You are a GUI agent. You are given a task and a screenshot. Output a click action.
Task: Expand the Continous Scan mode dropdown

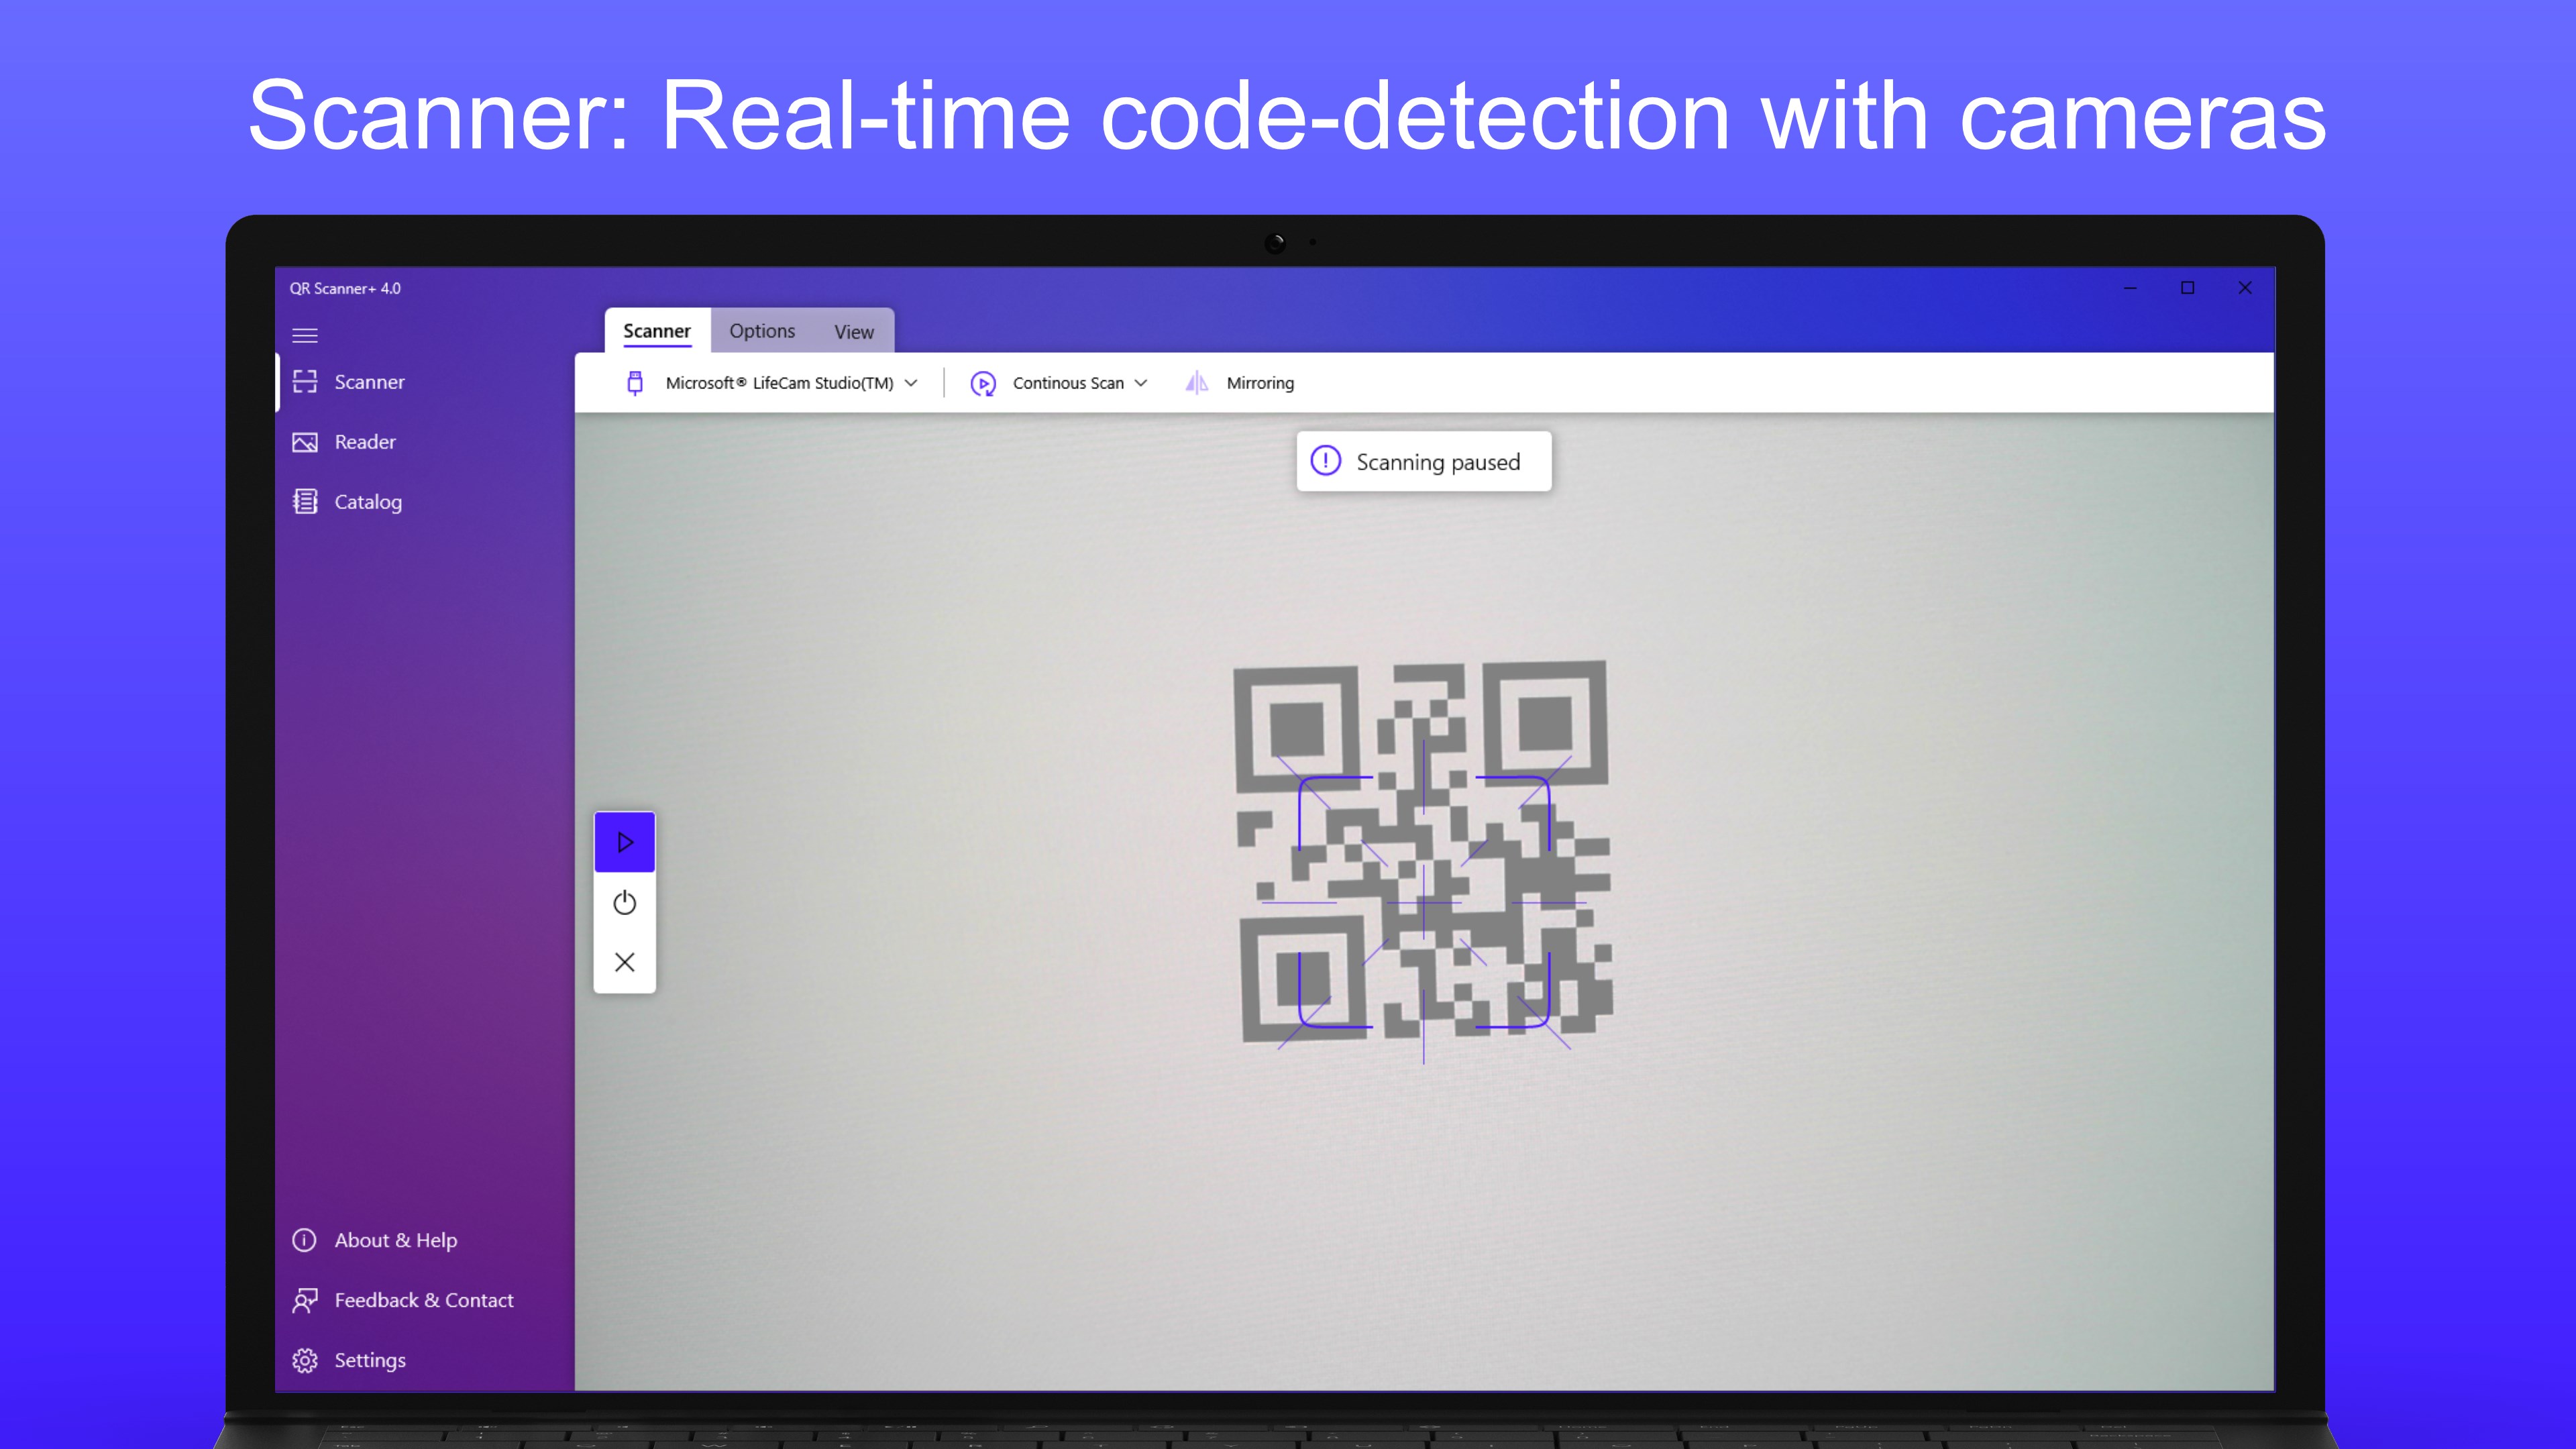point(1141,383)
